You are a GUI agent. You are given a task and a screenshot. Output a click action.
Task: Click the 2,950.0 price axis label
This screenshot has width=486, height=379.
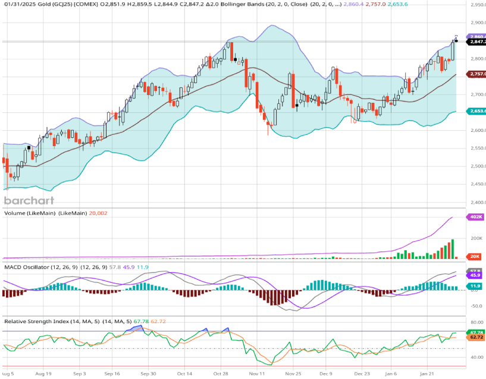coord(478,5)
